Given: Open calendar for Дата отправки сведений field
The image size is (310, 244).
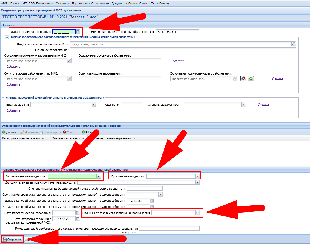Looking at the screenshot, I should tap(78, 219).
